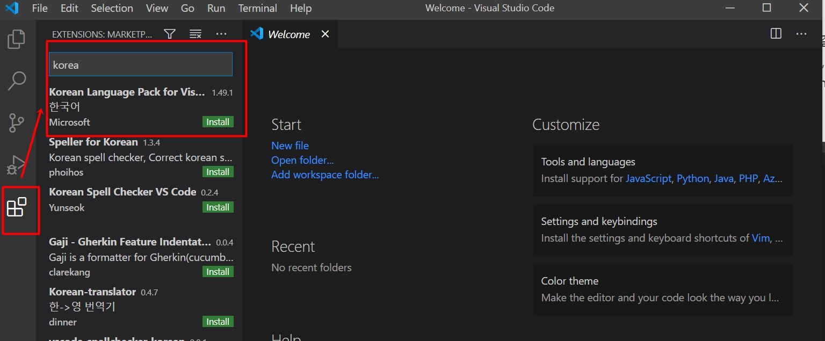Click the filter extensions funnel icon
825x341 pixels.
[x=170, y=34]
